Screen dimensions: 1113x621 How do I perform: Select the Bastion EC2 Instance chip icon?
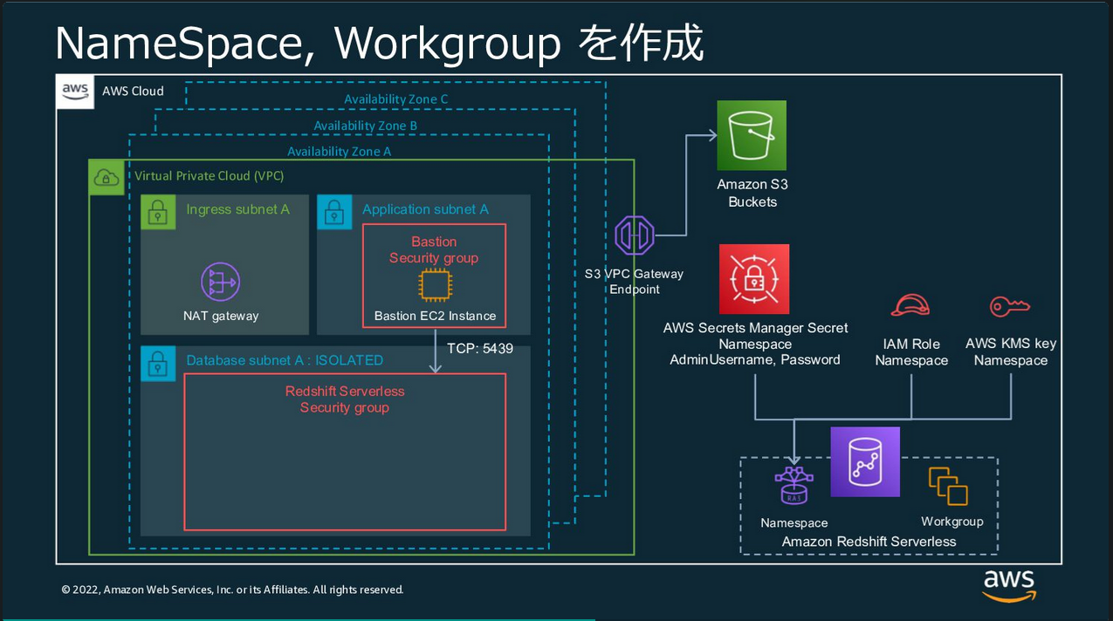(x=434, y=285)
